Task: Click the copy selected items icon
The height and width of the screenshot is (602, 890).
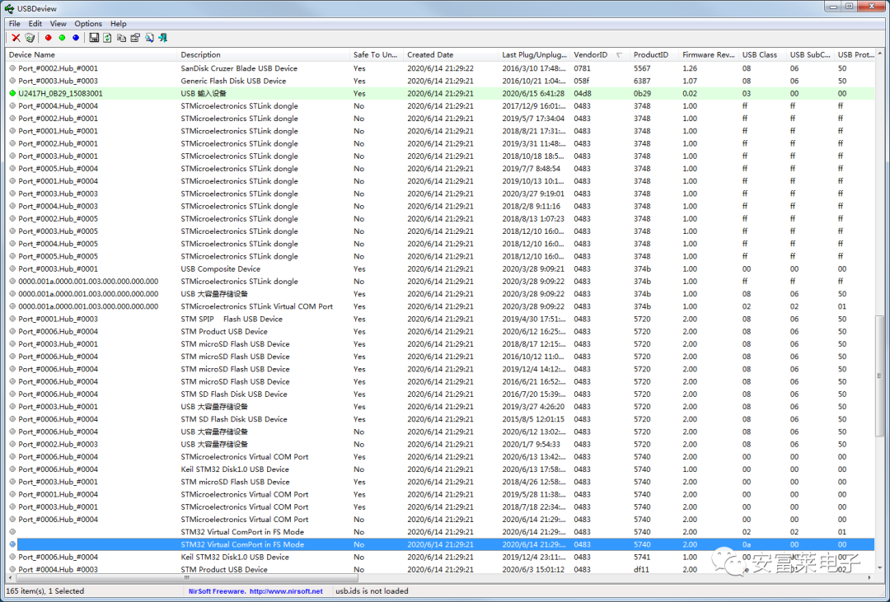Action: pyautogui.click(x=121, y=38)
